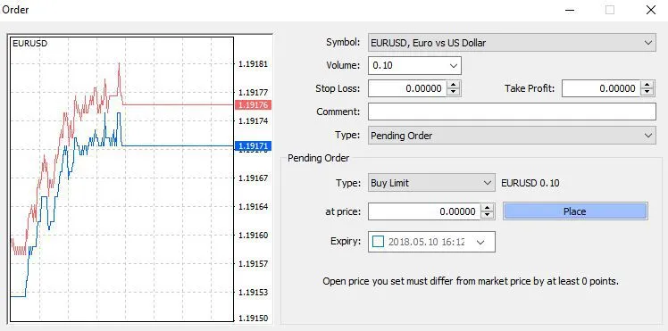Place the pending order
This screenshot has height=331, width=668.
[x=575, y=211]
